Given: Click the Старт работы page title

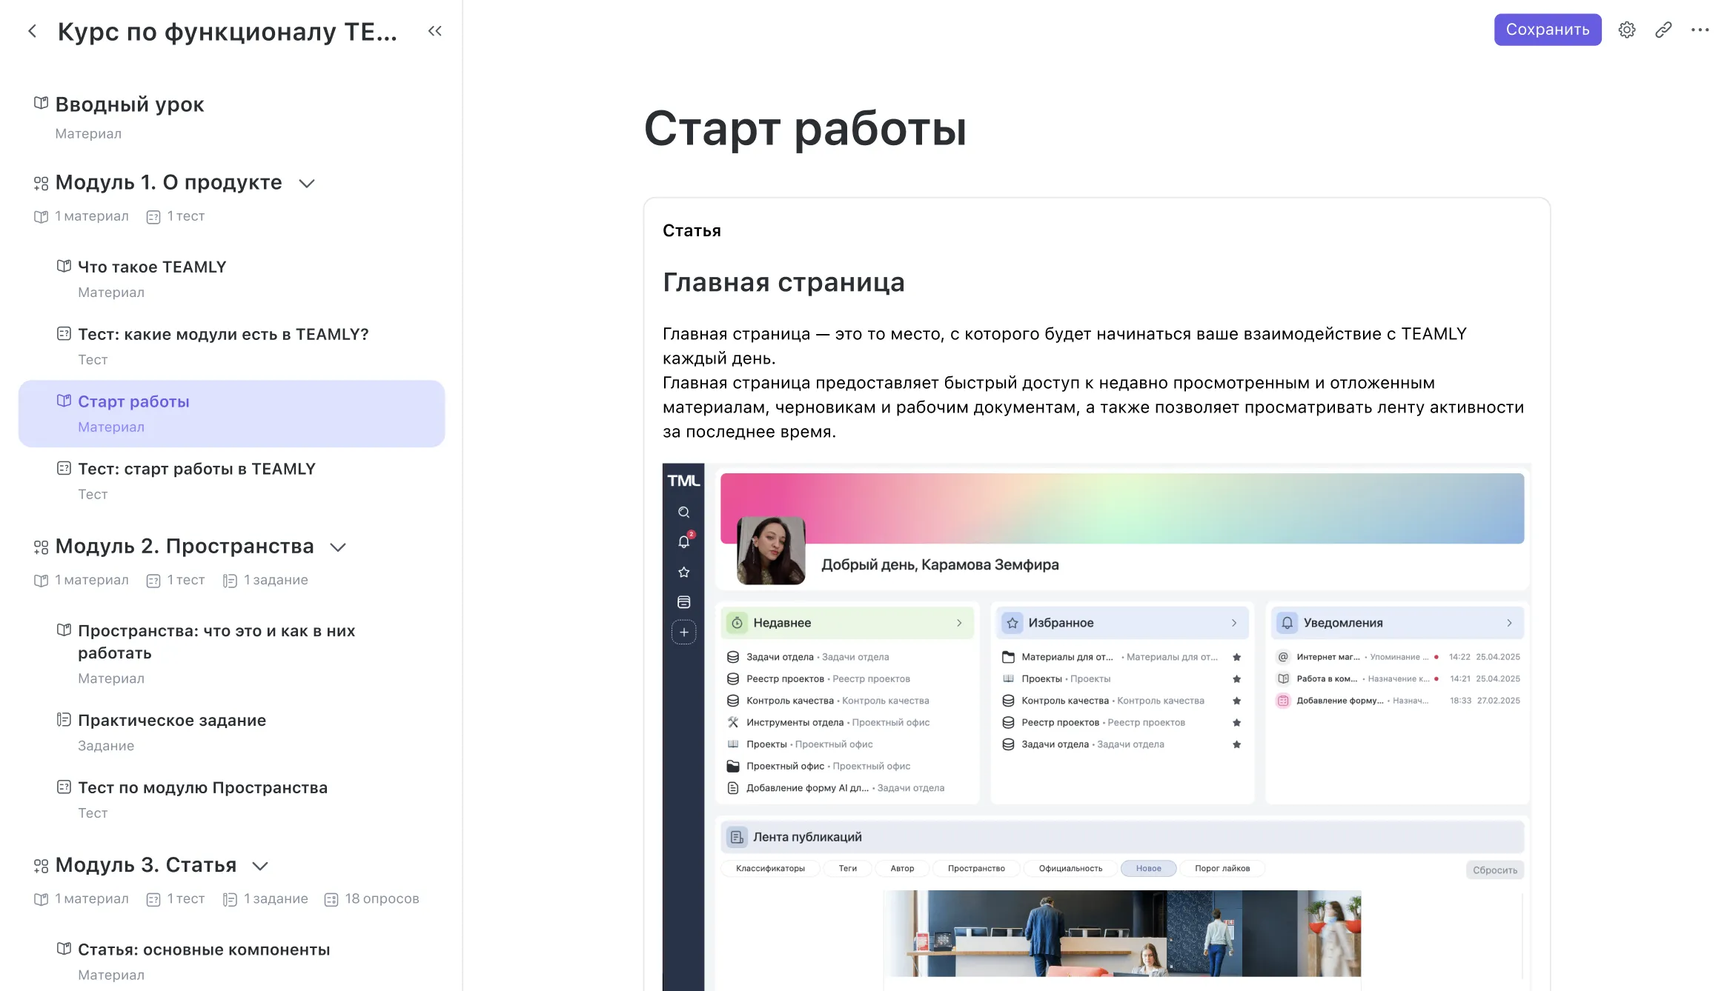Looking at the screenshot, I should (805, 129).
